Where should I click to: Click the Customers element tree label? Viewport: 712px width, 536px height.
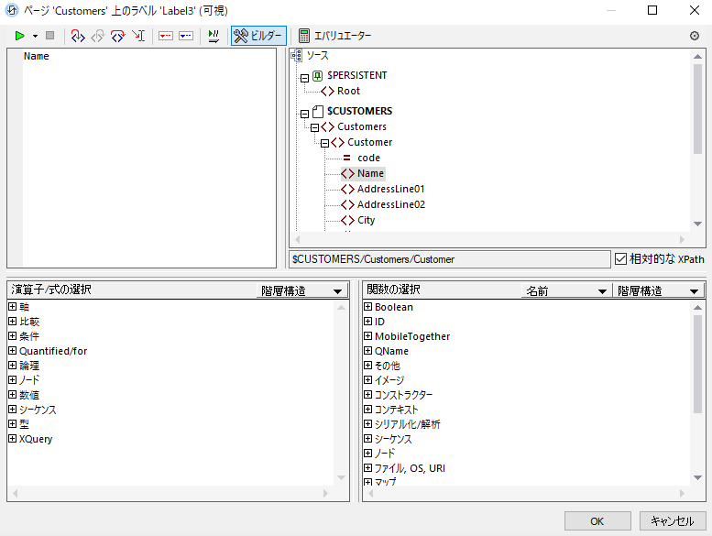(362, 126)
